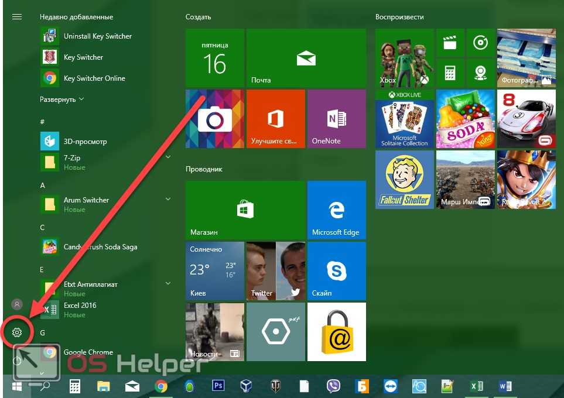564x398 pixels.
Task: Open the Магазин store tile
Action: [x=245, y=210]
